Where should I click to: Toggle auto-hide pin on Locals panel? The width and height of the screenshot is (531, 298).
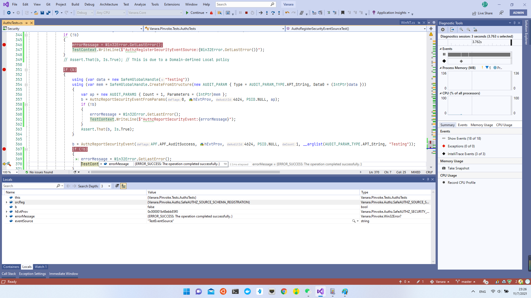click(x=428, y=179)
